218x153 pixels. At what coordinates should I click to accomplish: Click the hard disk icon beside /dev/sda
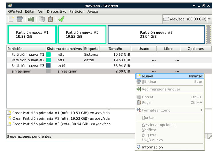point(166,19)
